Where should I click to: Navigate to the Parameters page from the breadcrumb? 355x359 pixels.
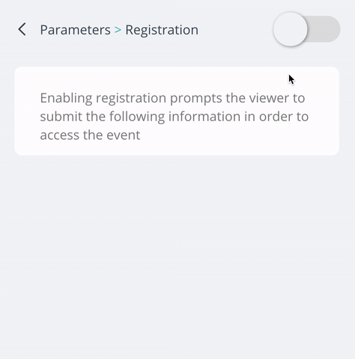[x=75, y=30]
